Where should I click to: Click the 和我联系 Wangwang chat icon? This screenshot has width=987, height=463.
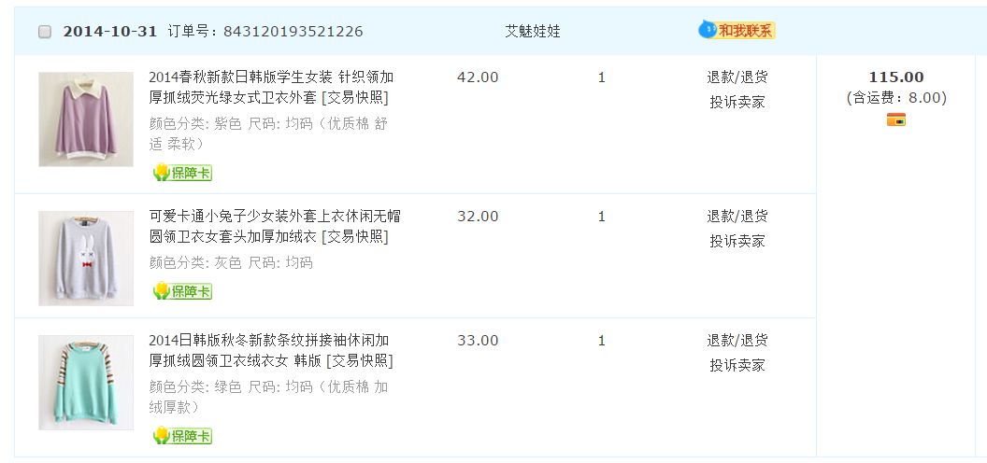click(737, 31)
